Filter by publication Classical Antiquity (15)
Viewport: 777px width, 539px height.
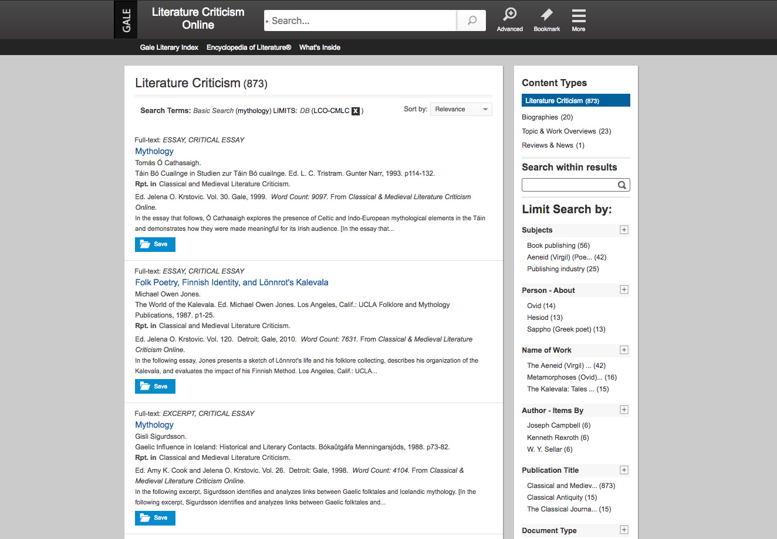point(562,497)
